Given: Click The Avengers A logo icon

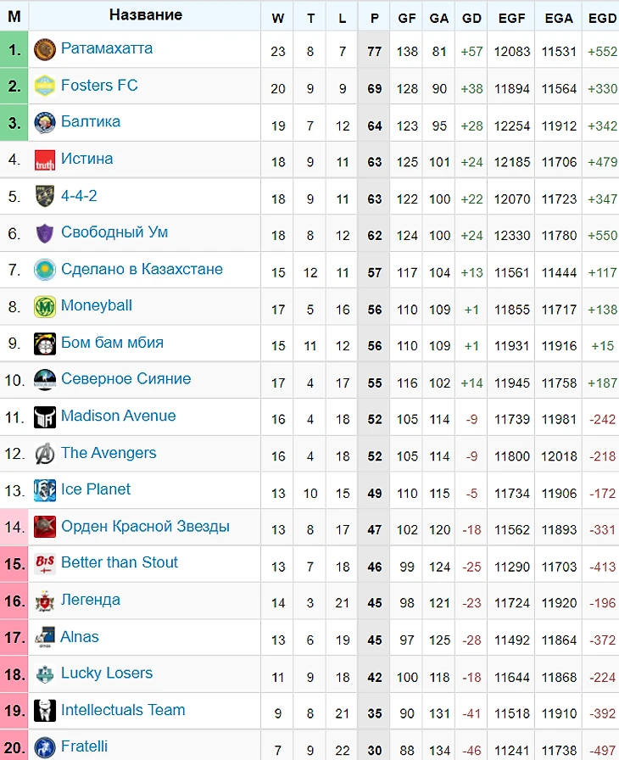Looking at the screenshot, I should tap(45, 454).
